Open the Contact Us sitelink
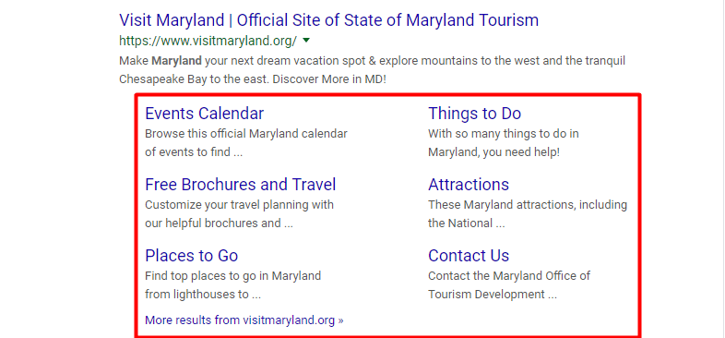Viewport: 725px width, 338px height. pos(469,256)
